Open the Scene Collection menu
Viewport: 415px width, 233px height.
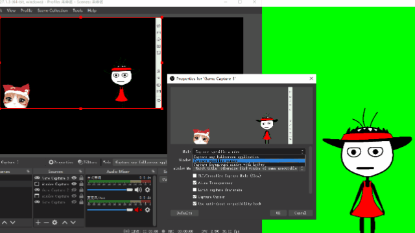click(x=53, y=10)
